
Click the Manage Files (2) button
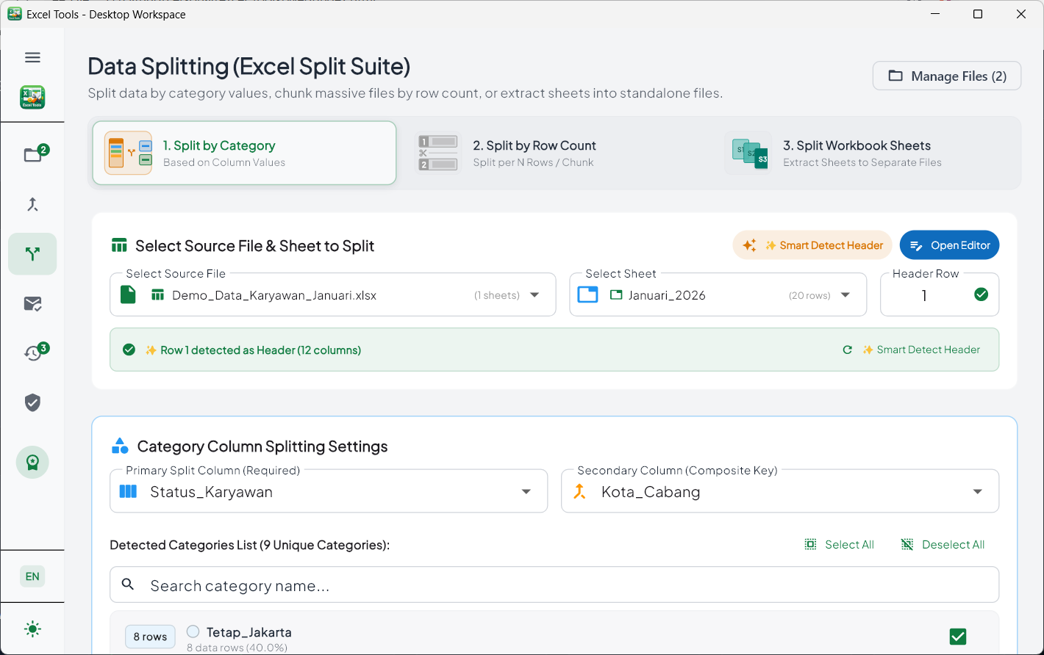[947, 76]
